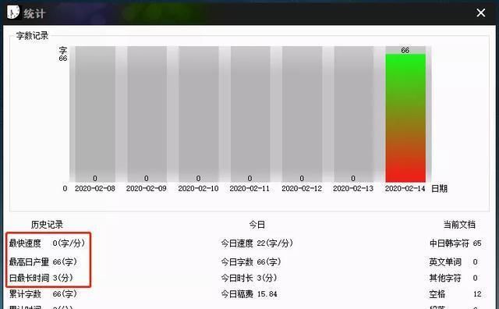Close the 统计 statistics window
This screenshot has height=309, width=499.
pos(480,12)
